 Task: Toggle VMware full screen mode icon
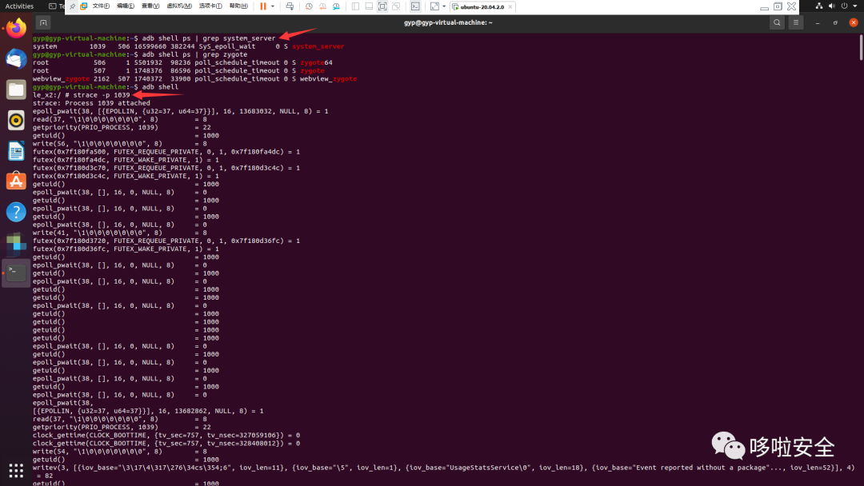tap(382, 6)
